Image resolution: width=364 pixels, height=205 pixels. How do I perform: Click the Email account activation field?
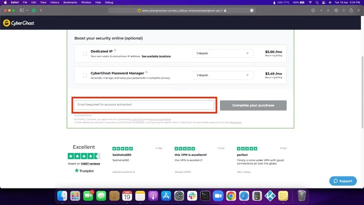pyautogui.click(x=144, y=105)
